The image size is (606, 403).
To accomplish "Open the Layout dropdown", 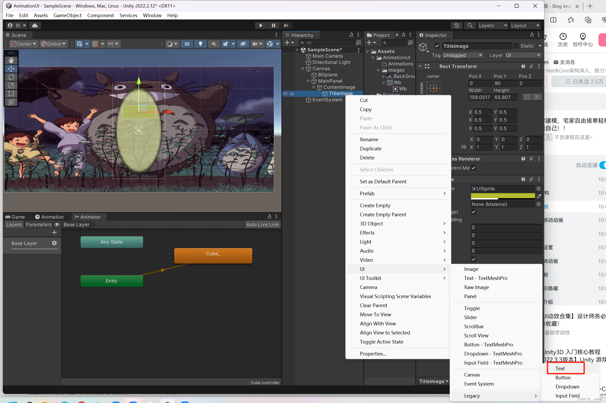I will pos(525,25).
